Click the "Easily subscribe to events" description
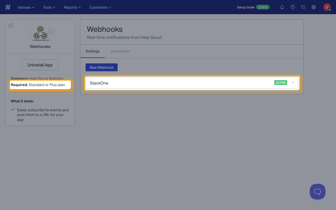The image size is (336, 210). (x=43, y=115)
